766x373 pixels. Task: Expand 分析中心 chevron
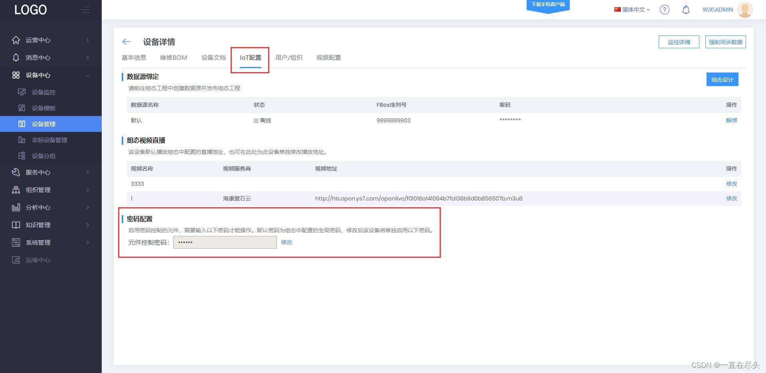point(87,207)
